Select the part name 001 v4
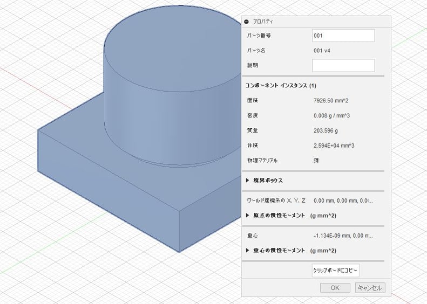427x304 pixels. tap(322, 51)
